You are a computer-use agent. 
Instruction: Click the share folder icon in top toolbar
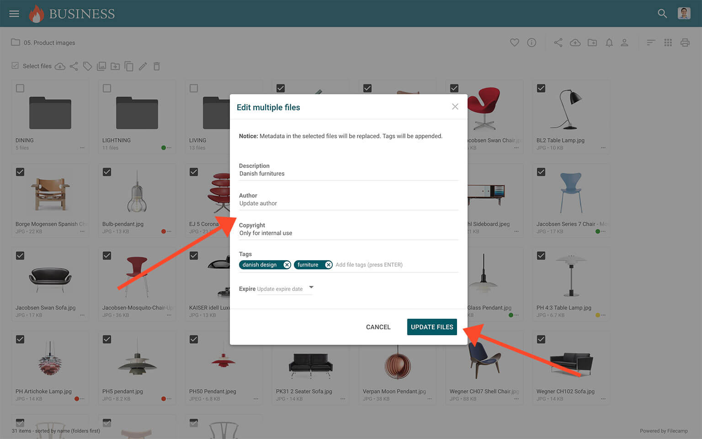pyautogui.click(x=558, y=43)
